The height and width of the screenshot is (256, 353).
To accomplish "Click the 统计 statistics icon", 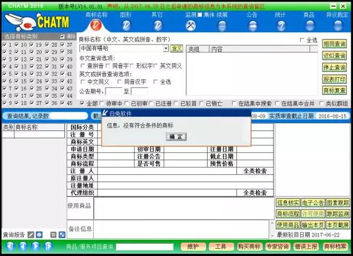I will (x=280, y=25).
